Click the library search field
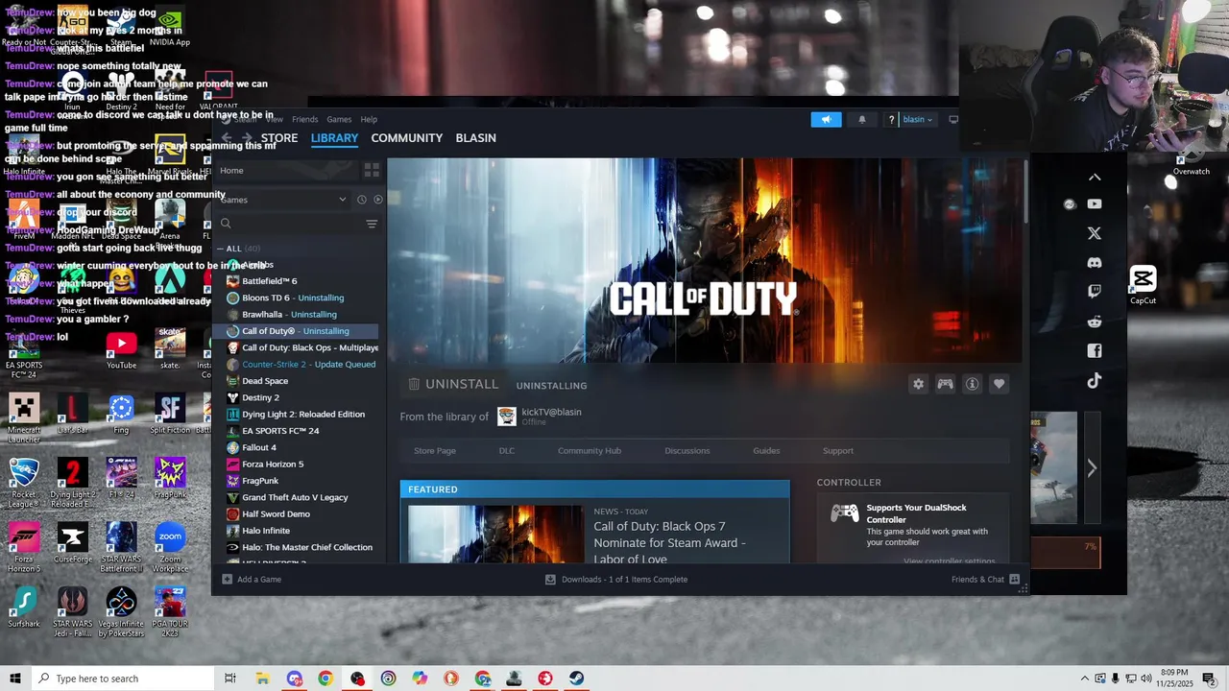Screen dimensions: 1229x691 point(288,224)
